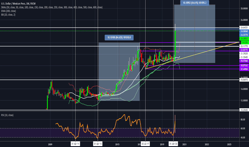Screen dimensions: 249x147
Task: Click the 01 Jan '20 date marker
Action: coord(173,144)
